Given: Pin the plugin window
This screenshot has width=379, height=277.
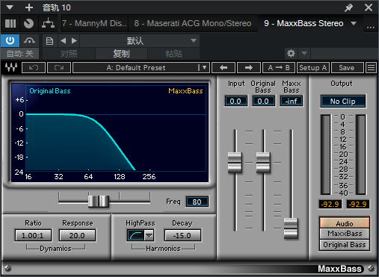Looking at the screenshot, I should [348, 7].
